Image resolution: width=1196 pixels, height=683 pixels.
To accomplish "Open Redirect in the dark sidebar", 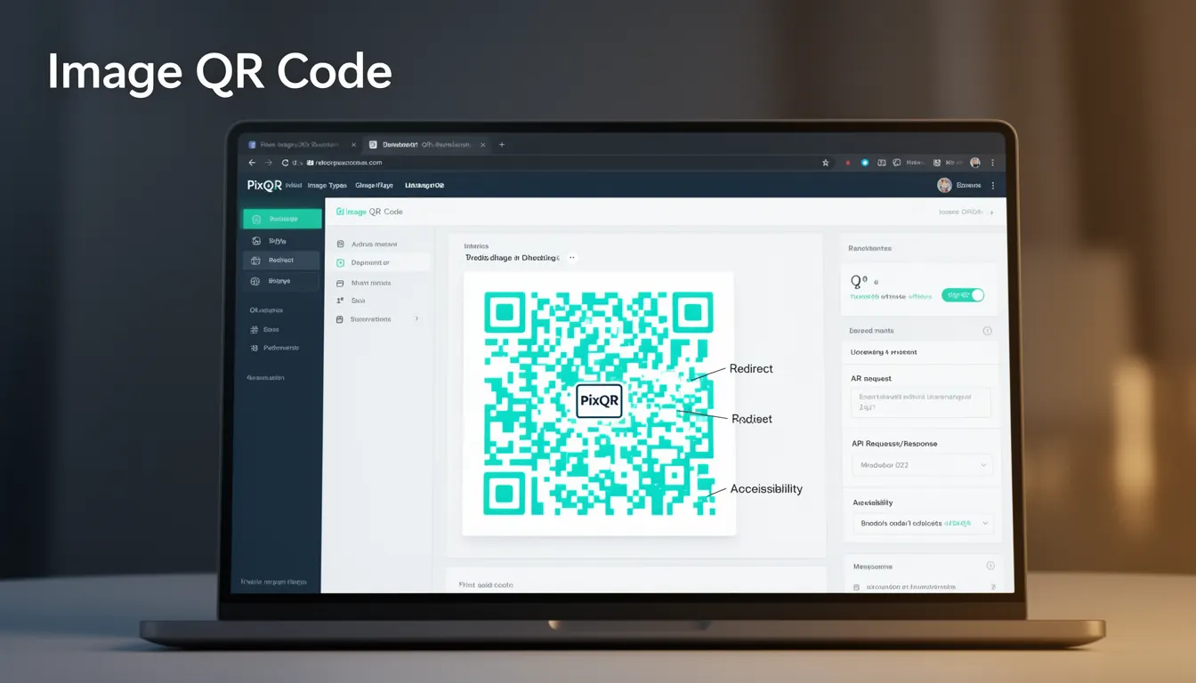I will pyautogui.click(x=282, y=260).
